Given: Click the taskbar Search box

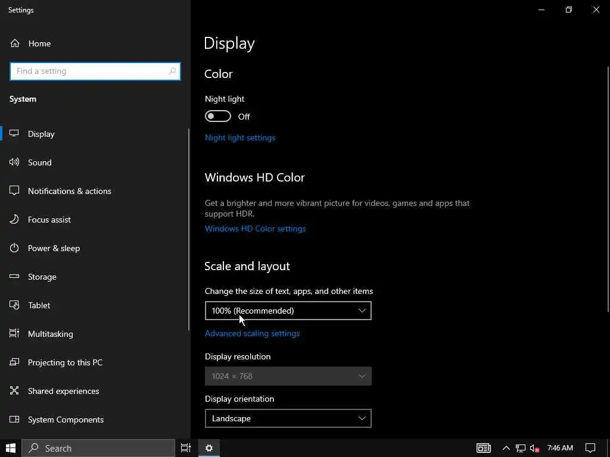Looking at the screenshot, I should pyautogui.click(x=98, y=448).
